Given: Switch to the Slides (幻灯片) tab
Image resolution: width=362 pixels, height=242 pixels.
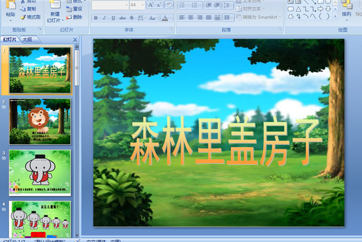Looking at the screenshot, I should coord(10,40).
